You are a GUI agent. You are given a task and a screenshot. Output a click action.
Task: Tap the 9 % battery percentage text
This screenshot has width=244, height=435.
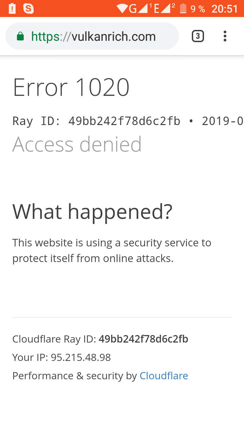(198, 9)
